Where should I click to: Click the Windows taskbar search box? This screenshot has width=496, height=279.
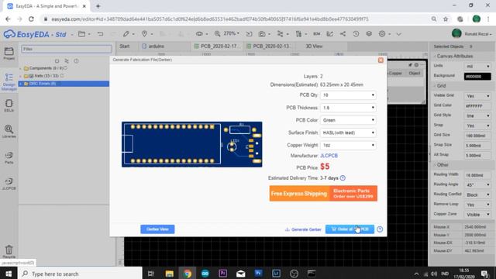pyautogui.click(x=80, y=274)
